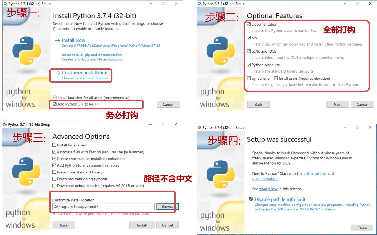This screenshot has width=377, height=235.
Task: Toggle Add Python to environment variables
Action: point(54,165)
